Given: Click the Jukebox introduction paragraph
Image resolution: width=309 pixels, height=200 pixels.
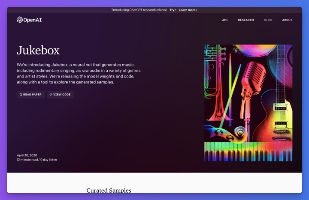Looking at the screenshot, I should pyautogui.click(x=79, y=73).
